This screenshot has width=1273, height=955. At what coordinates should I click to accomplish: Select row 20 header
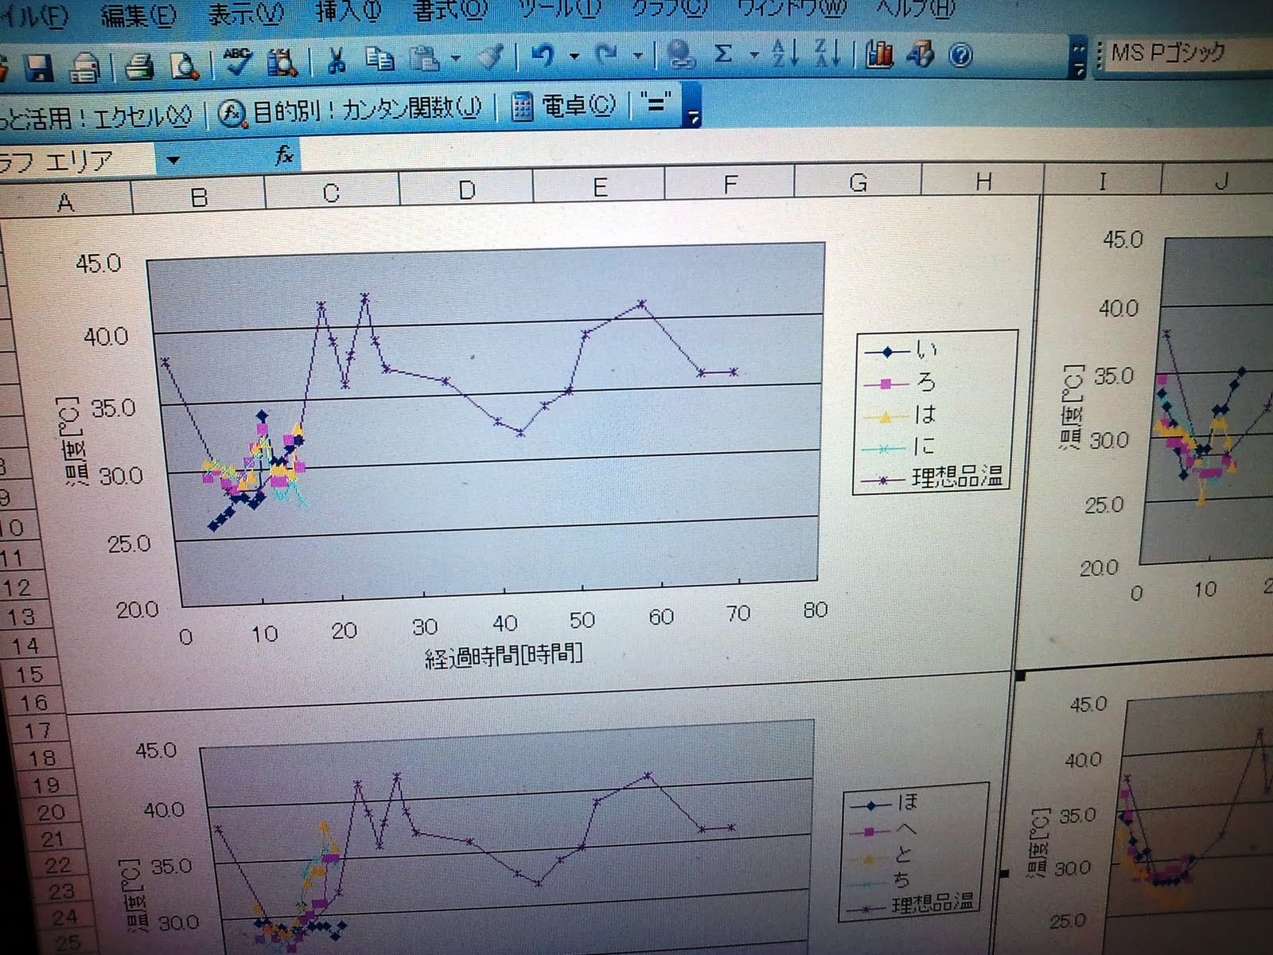tap(51, 812)
